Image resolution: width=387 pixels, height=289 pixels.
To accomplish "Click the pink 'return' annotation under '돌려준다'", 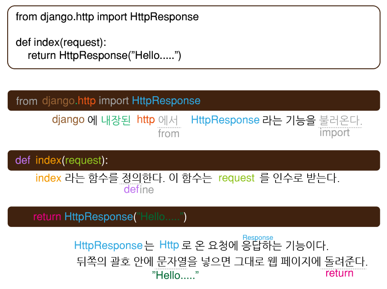I will click(x=339, y=273).
